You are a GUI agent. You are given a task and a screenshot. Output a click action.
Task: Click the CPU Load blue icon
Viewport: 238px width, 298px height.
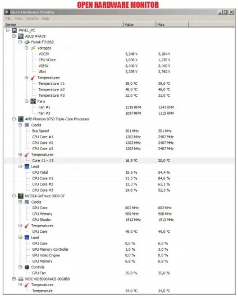tap(27, 166)
